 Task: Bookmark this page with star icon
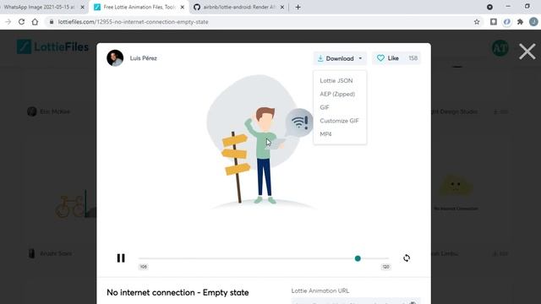click(x=477, y=22)
